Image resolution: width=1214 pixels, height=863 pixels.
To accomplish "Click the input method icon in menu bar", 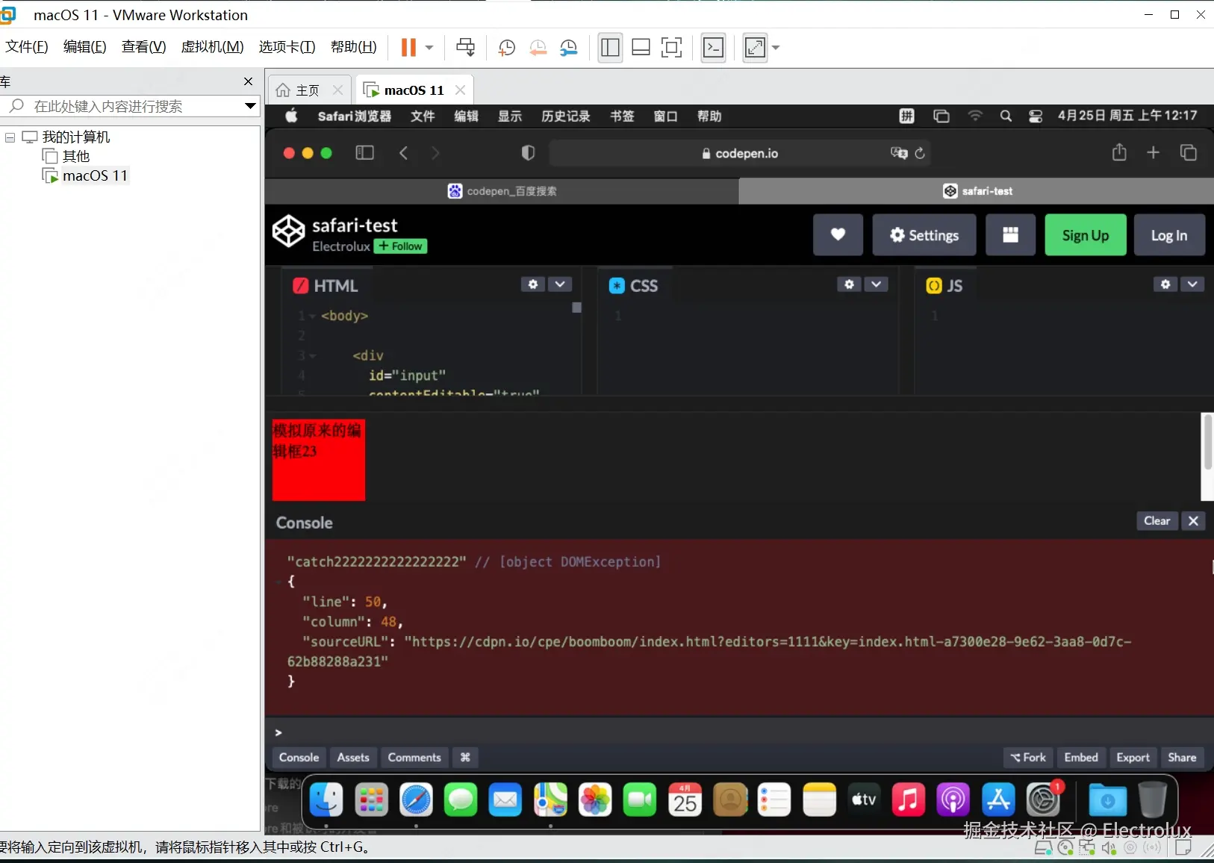I will [x=906, y=116].
